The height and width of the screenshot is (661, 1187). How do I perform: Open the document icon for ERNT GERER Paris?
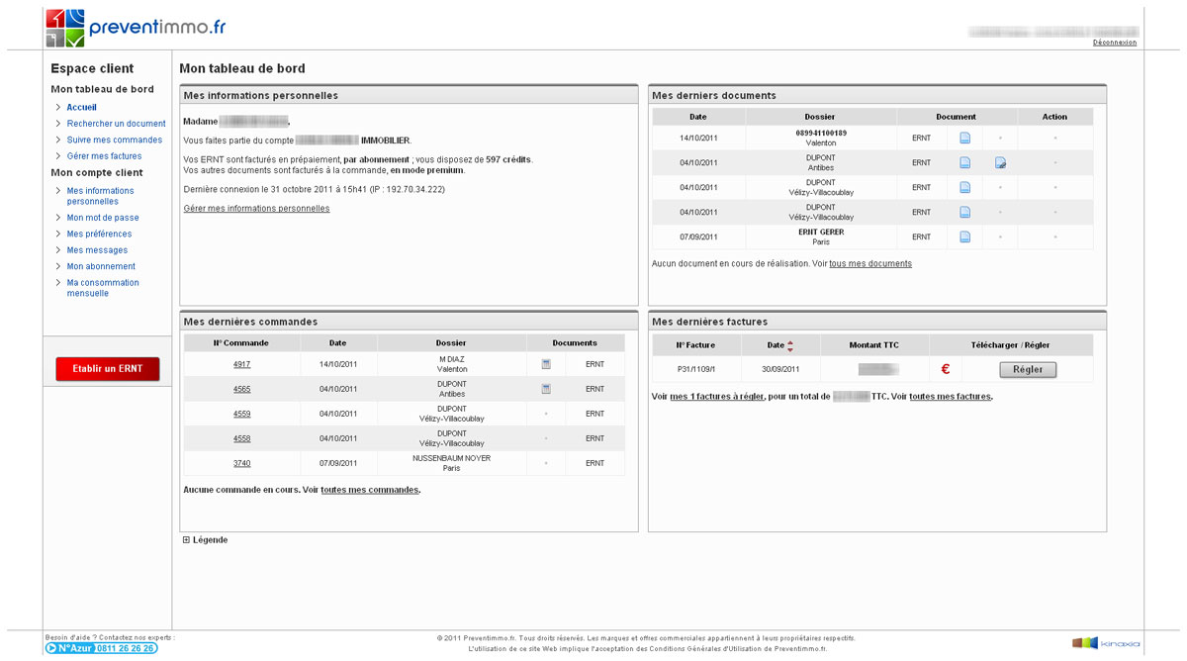coord(964,236)
